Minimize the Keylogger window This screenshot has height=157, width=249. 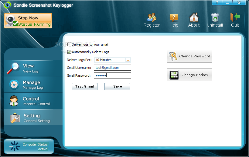[227, 3]
